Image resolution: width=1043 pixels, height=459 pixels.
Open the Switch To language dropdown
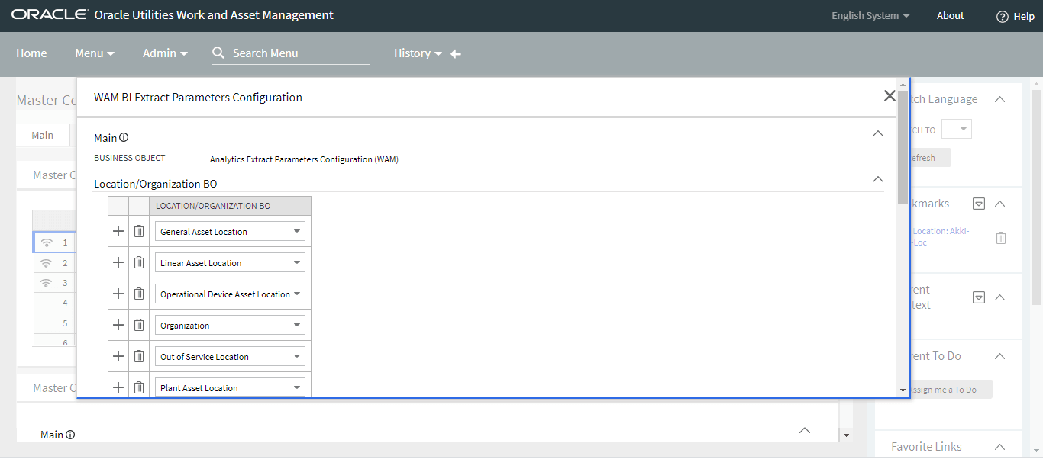click(x=957, y=129)
